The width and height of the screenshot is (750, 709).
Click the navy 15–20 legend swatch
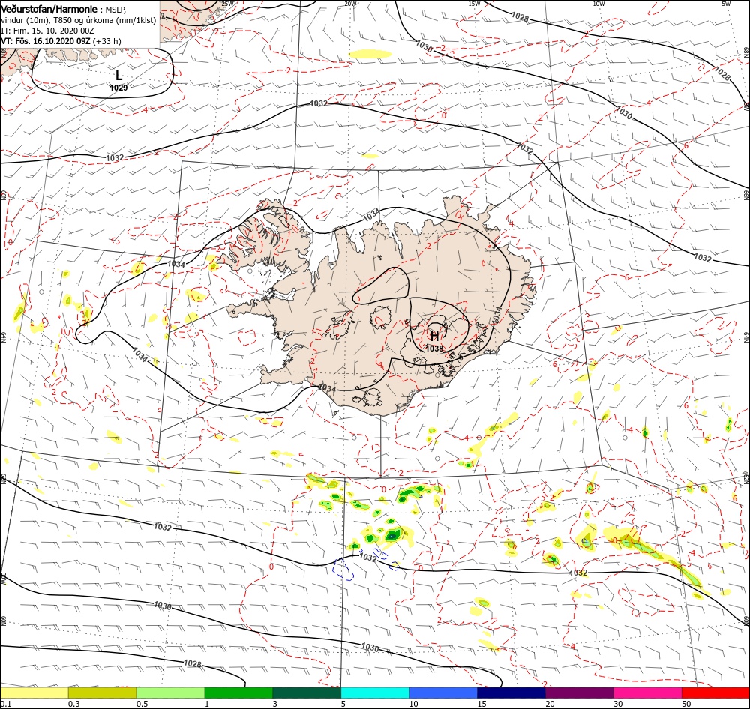[511, 693]
